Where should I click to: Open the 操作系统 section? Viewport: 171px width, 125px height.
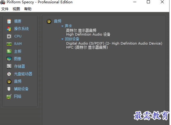[21, 29]
